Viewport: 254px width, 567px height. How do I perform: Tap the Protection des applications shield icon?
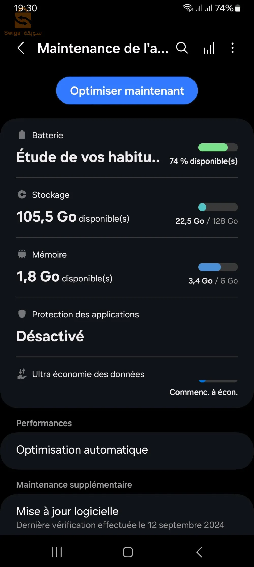pyautogui.click(x=22, y=314)
